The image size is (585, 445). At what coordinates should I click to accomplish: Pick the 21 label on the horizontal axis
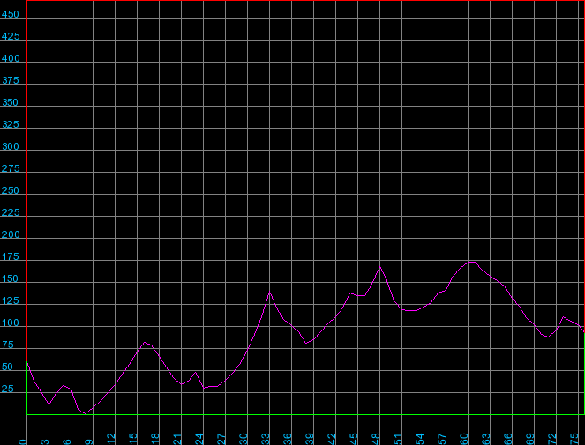point(177,439)
